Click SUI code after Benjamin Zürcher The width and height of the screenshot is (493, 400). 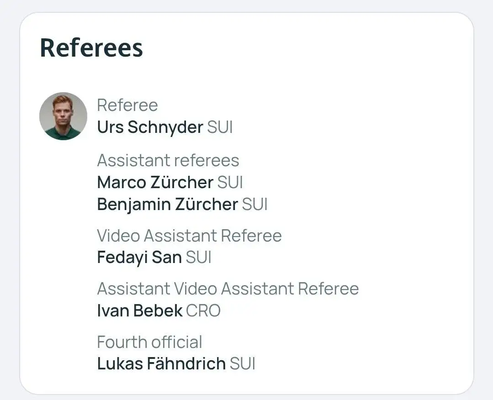tap(254, 204)
